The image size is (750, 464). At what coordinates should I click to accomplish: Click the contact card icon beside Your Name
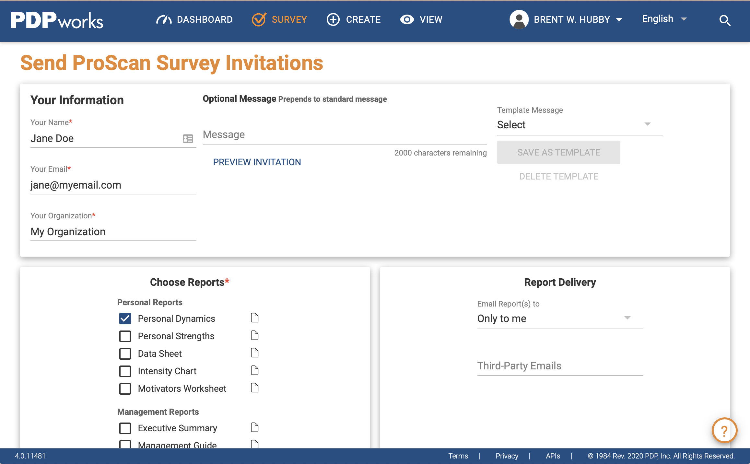click(188, 139)
